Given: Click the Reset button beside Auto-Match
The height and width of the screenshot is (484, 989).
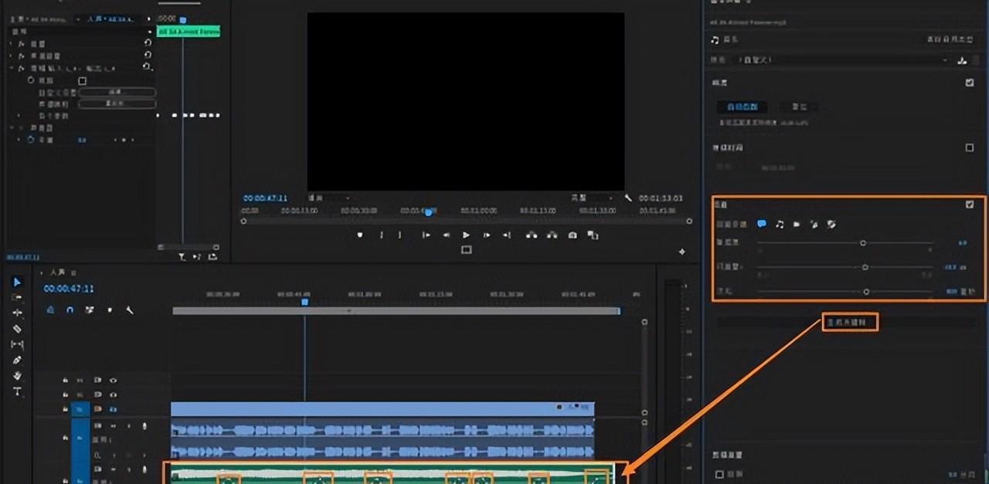Looking at the screenshot, I should pos(798,107).
